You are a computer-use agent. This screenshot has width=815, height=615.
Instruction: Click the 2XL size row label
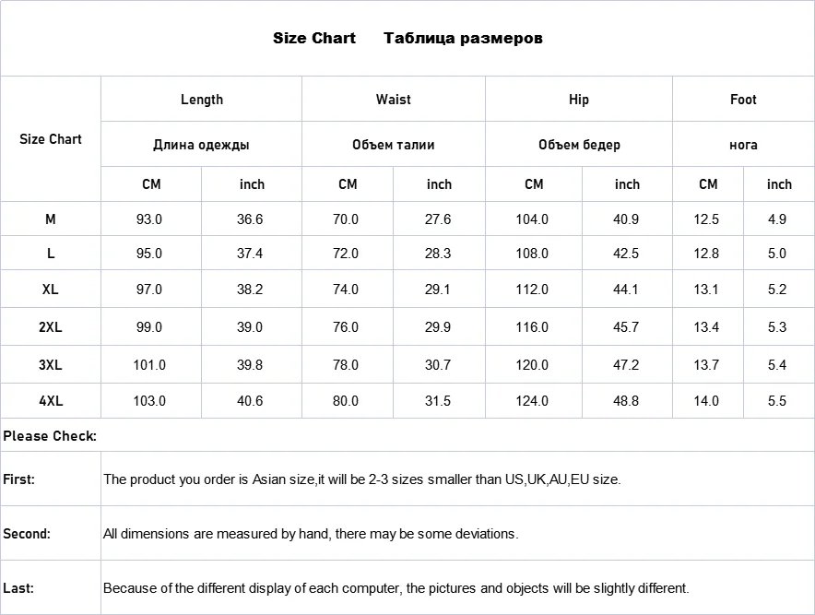(50, 327)
